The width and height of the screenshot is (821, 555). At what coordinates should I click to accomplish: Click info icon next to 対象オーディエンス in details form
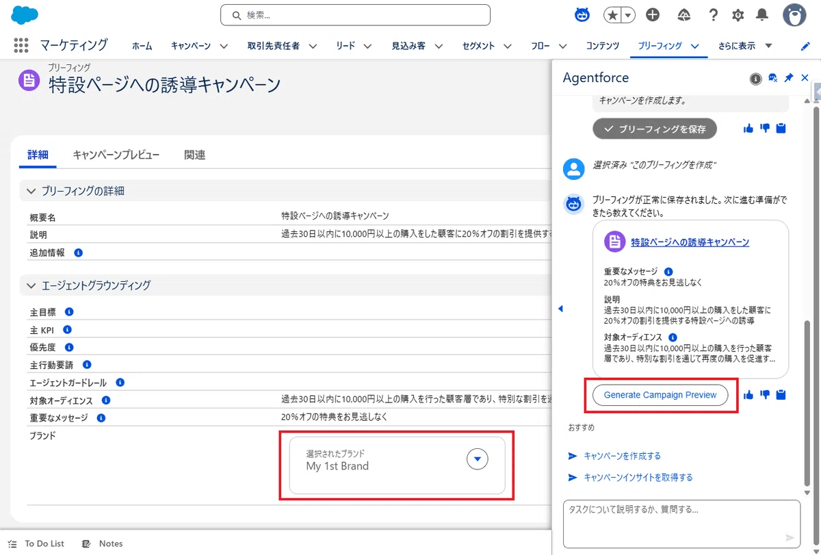pos(106,400)
